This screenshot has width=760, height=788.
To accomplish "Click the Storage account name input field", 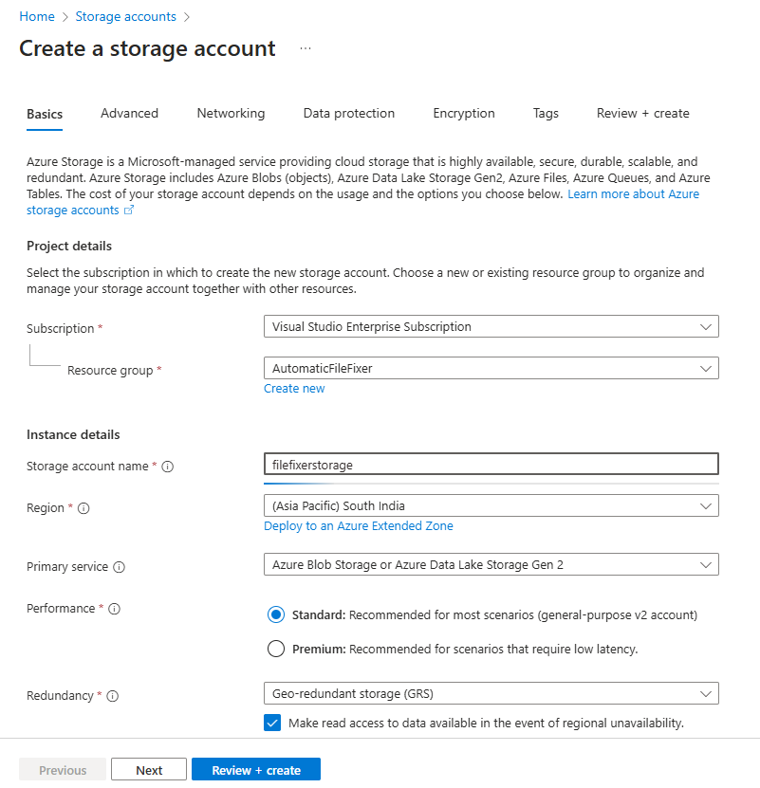I will pos(491,465).
